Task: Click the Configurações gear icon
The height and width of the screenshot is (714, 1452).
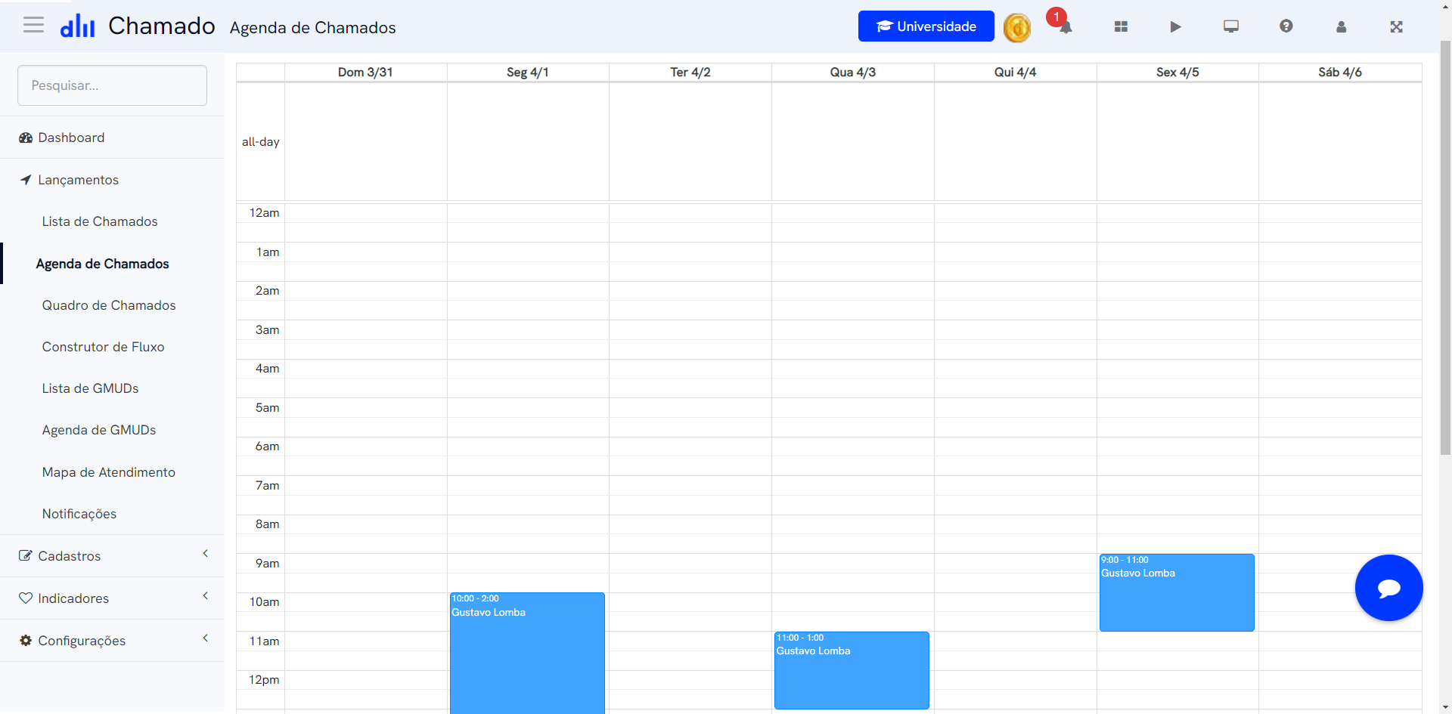Action: coord(26,641)
